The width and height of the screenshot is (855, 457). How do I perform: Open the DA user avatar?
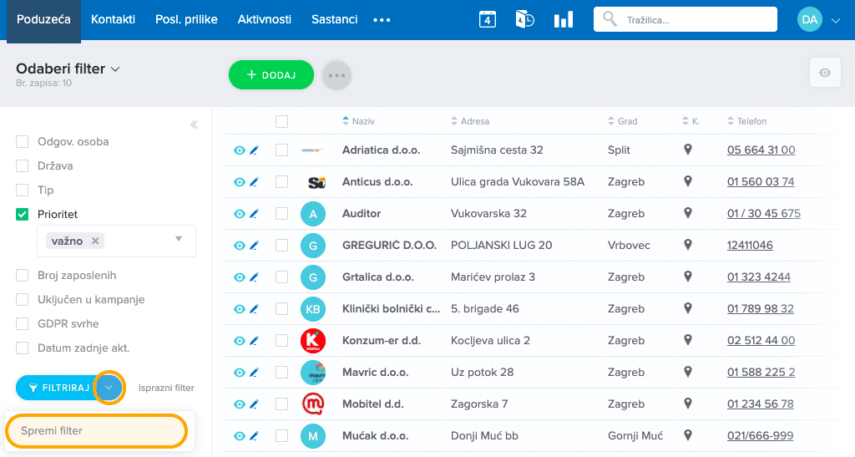(809, 19)
